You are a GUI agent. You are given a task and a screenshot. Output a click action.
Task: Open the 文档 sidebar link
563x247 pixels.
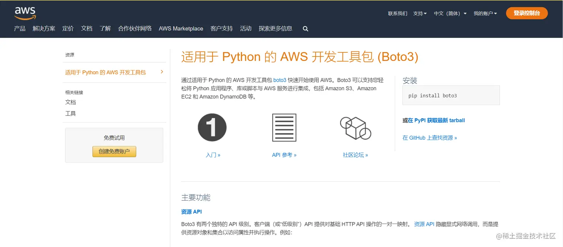point(71,102)
